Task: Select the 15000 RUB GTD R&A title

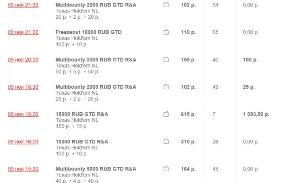Action: tap(82, 114)
